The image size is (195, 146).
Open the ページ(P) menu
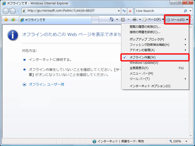[x=154, y=20]
